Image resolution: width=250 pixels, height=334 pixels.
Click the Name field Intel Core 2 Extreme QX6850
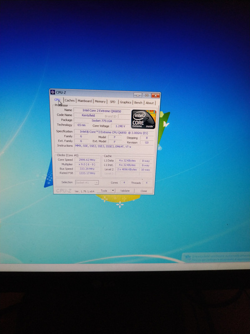pyautogui.click(x=102, y=111)
